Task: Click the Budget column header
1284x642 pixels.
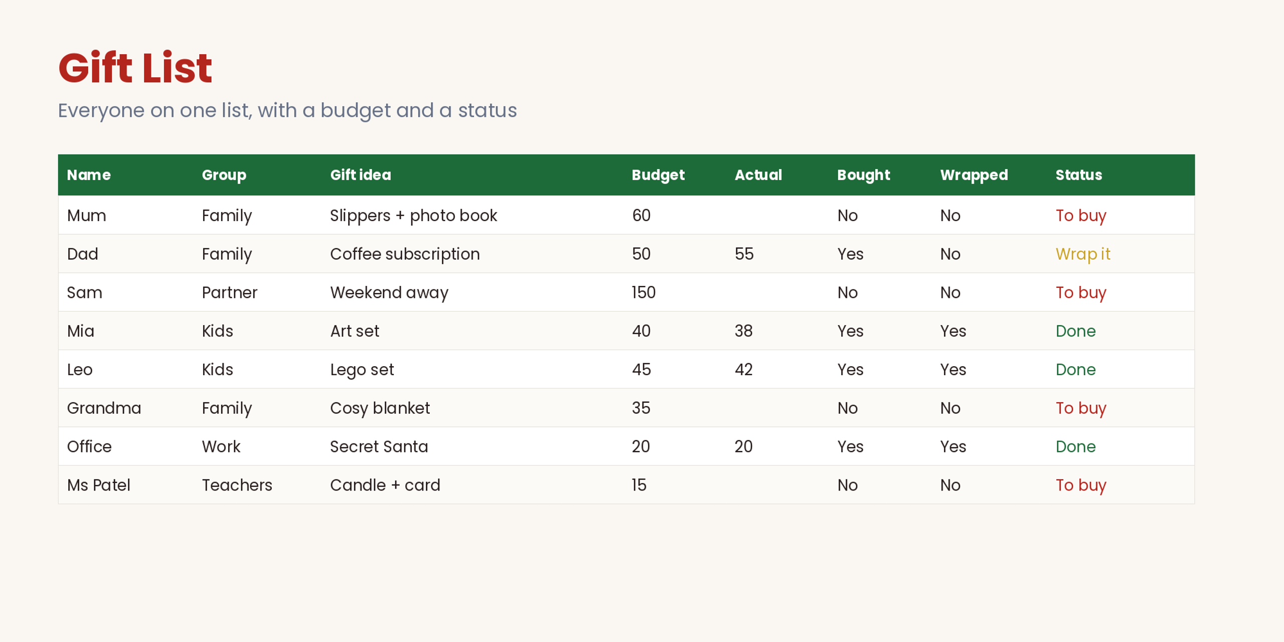Action: click(x=658, y=175)
